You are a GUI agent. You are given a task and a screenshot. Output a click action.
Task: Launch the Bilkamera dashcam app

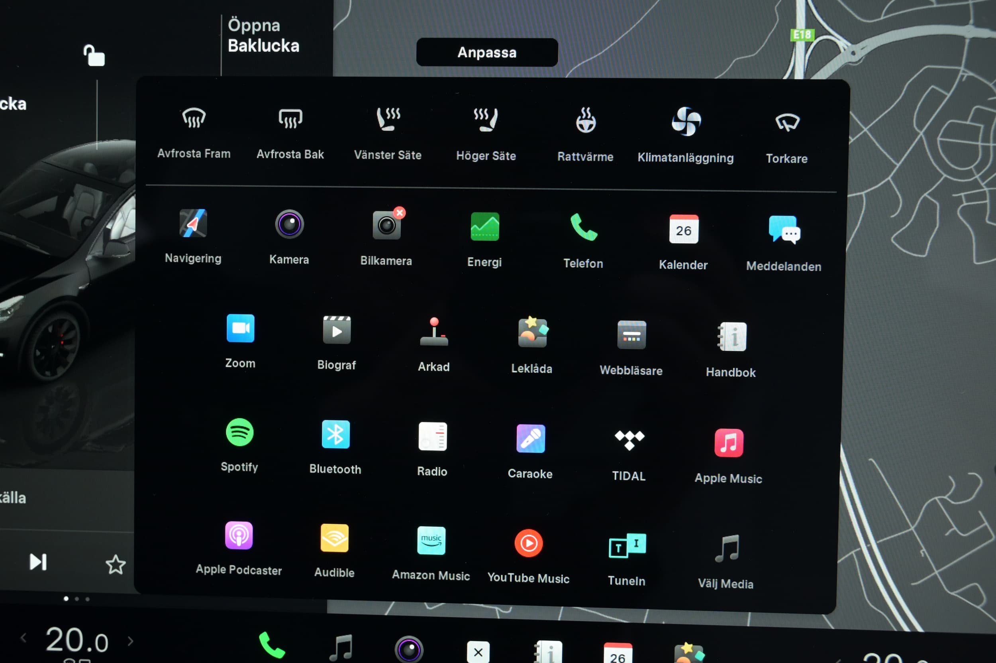point(386,238)
